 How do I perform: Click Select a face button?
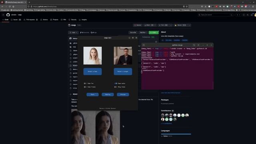pyautogui.click(x=92, y=72)
